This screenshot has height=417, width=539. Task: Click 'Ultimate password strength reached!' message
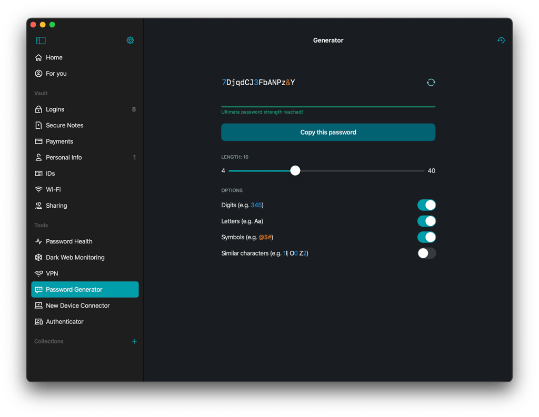(262, 112)
